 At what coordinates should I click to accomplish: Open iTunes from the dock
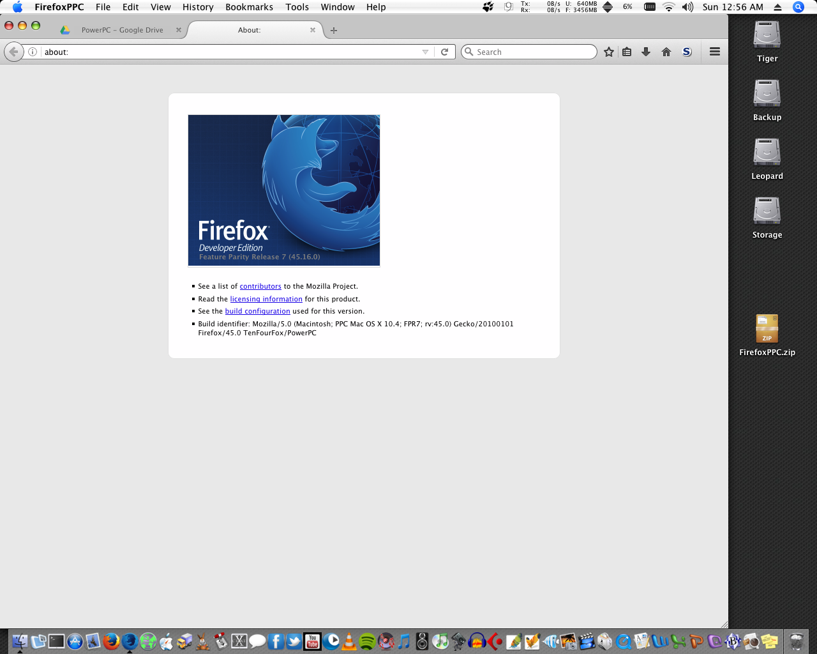click(x=440, y=641)
